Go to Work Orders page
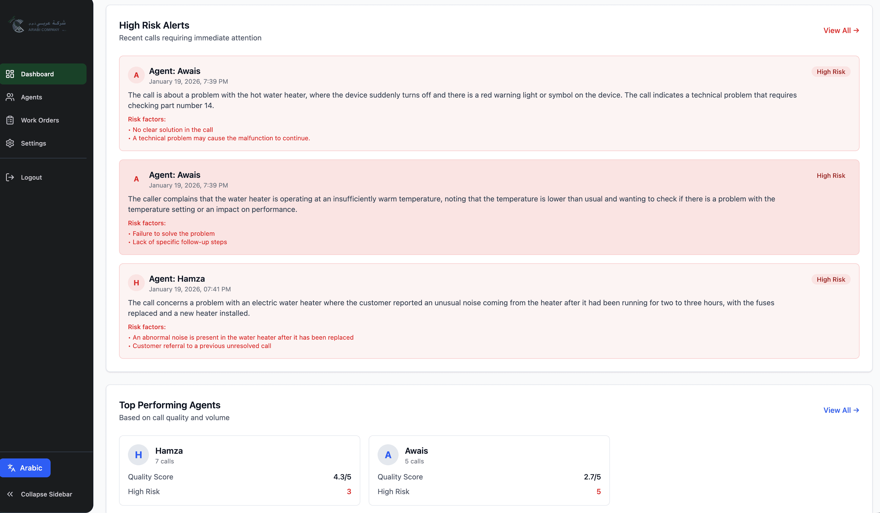 (x=40, y=120)
